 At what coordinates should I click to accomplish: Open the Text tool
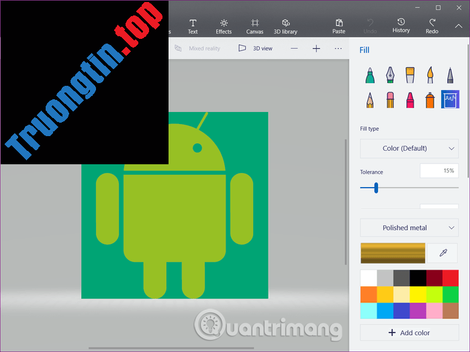pyautogui.click(x=193, y=26)
